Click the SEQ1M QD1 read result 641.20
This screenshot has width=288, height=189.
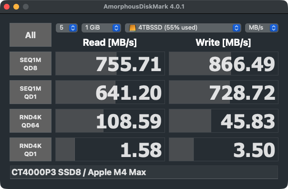(110, 92)
